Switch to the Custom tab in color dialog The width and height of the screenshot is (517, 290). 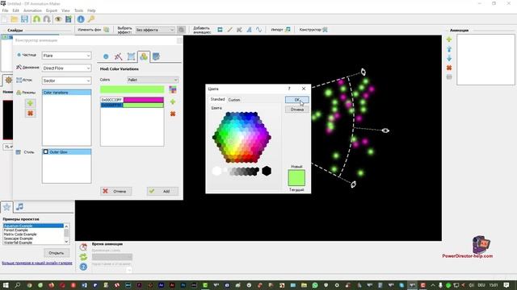pos(234,100)
